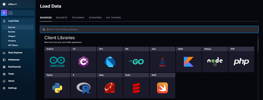
Task: Click the search magnifier icon
Action: pyautogui.click(x=44, y=29)
